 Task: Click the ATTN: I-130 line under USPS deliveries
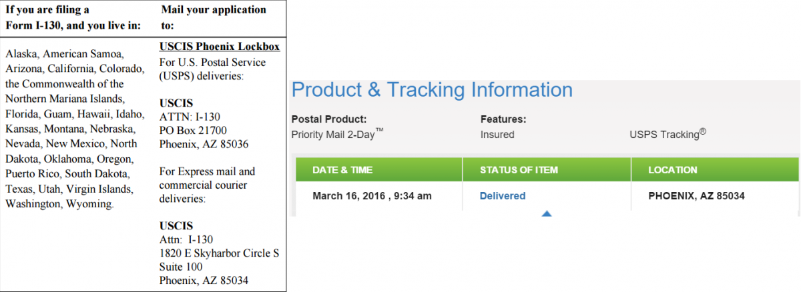[187, 116]
